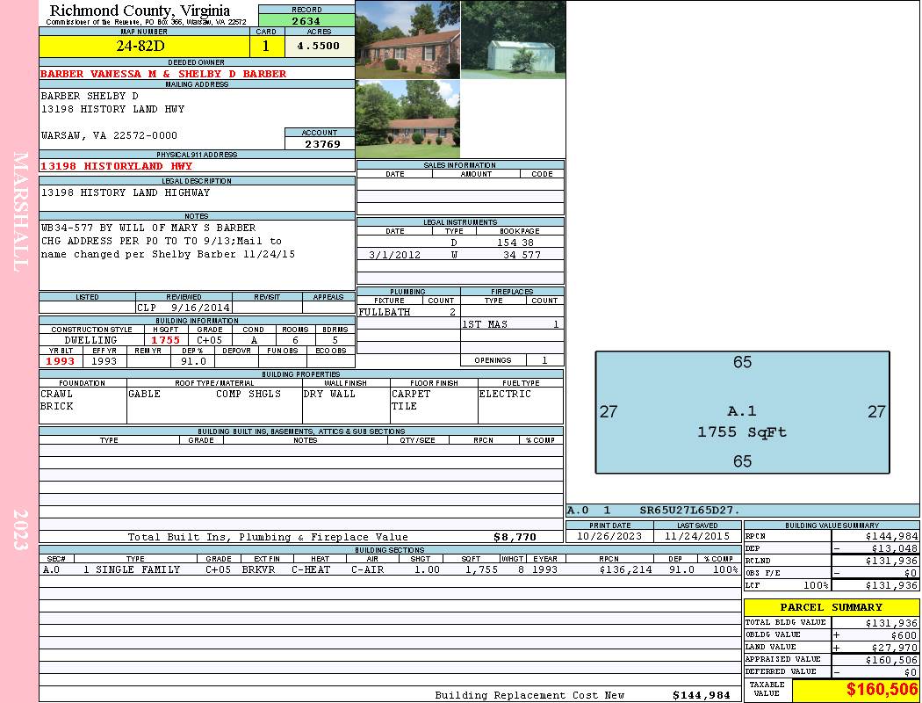Select print date 10/26/2023
The width and height of the screenshot is (922, 703).
tap(609, 536)
